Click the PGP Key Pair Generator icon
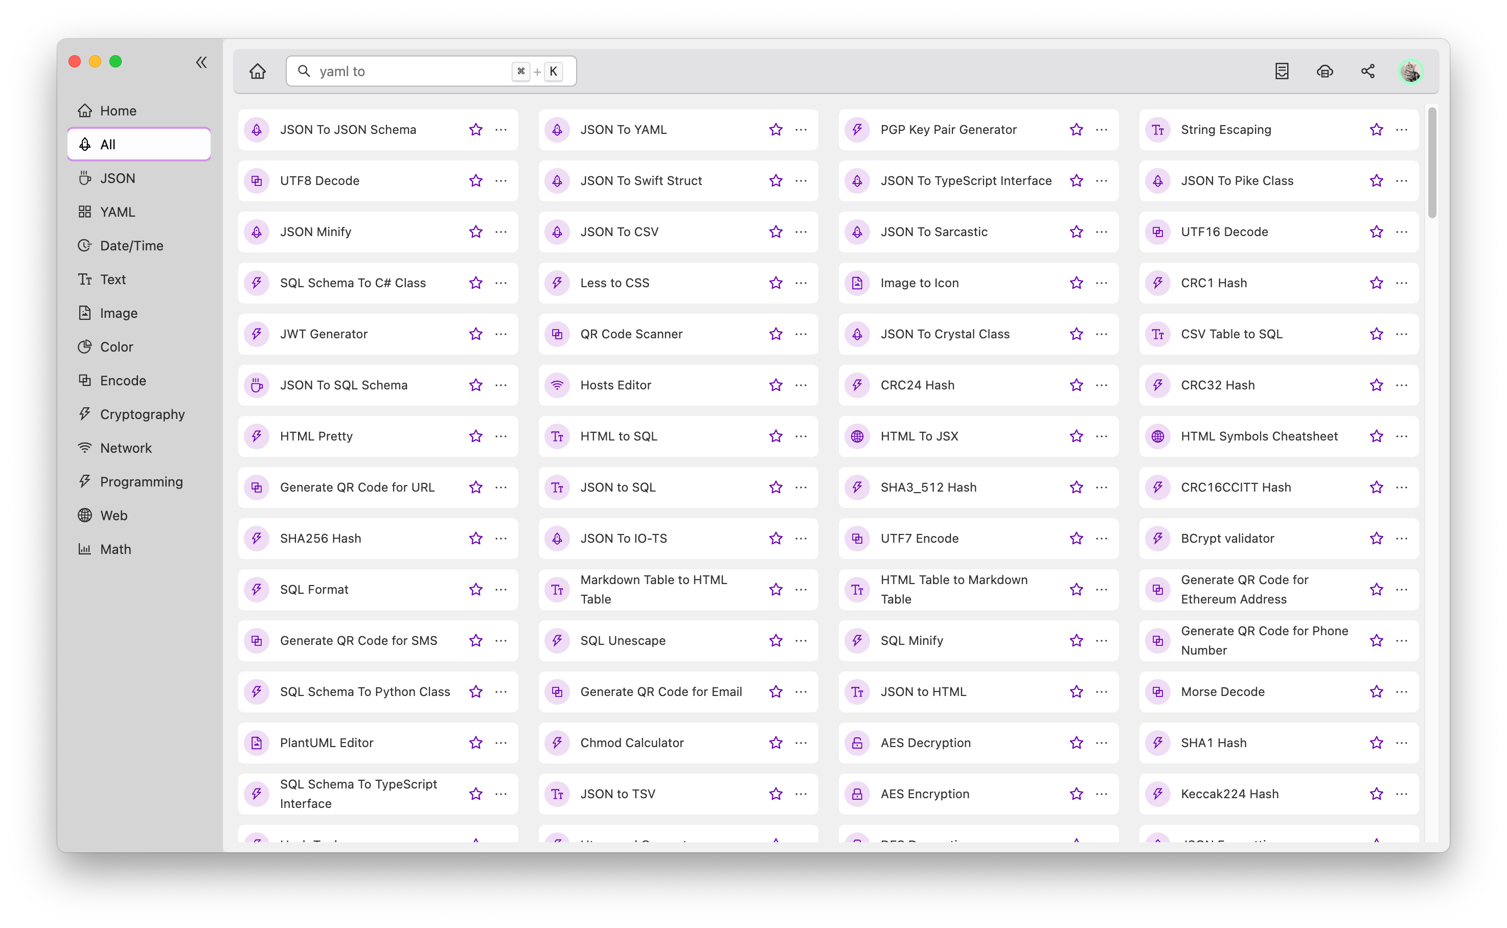The width and height of the screenshot is (1507, 928). coord(857,129)
